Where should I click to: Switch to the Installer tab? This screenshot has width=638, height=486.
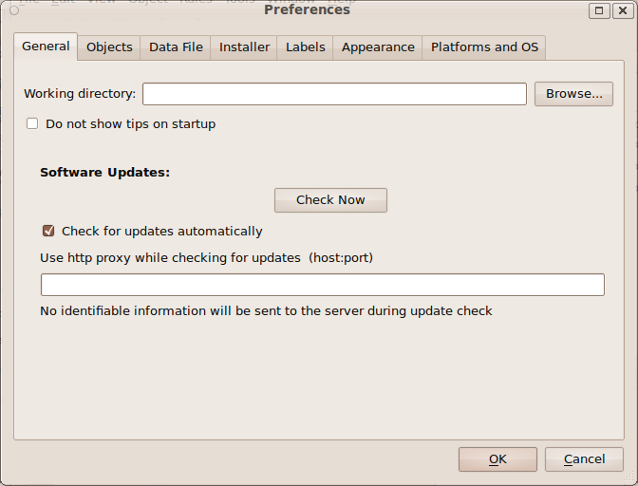[x=244, y=47]
